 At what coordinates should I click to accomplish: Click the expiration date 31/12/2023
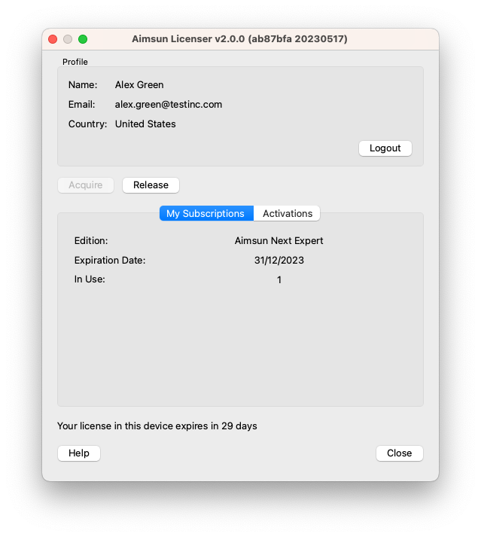pyautogui.click(x=279, y=261)
